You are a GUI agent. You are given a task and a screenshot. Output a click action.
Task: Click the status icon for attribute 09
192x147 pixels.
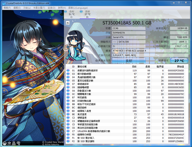point(68,87)
